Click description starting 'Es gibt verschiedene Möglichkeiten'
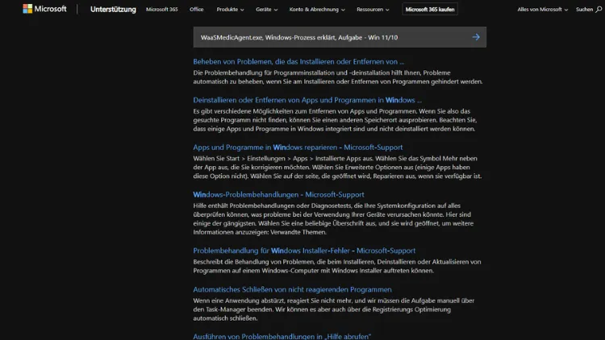The height and width of the screenshot is (340, 605). [x=335, y=120]
